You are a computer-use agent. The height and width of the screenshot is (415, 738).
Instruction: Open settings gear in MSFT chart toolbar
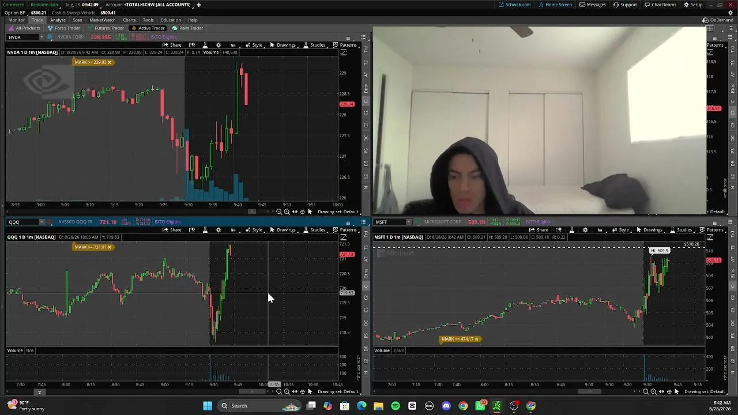pyautogui.click(x=585, y=230)
